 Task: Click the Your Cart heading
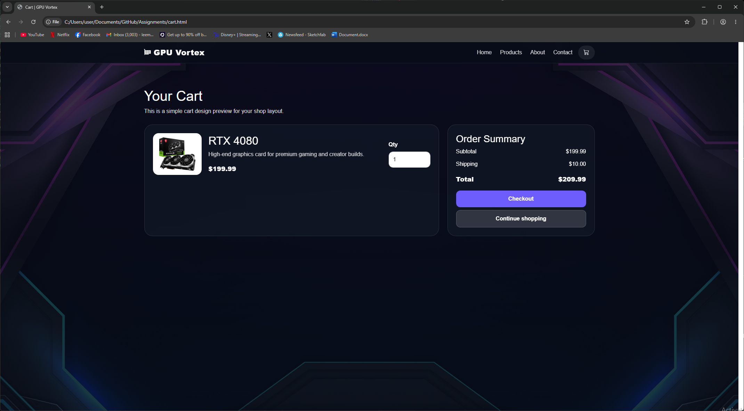(173, 96)
